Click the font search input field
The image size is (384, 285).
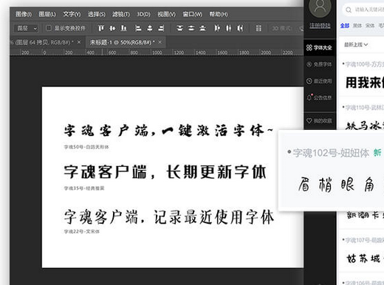[x=363, y=10]
